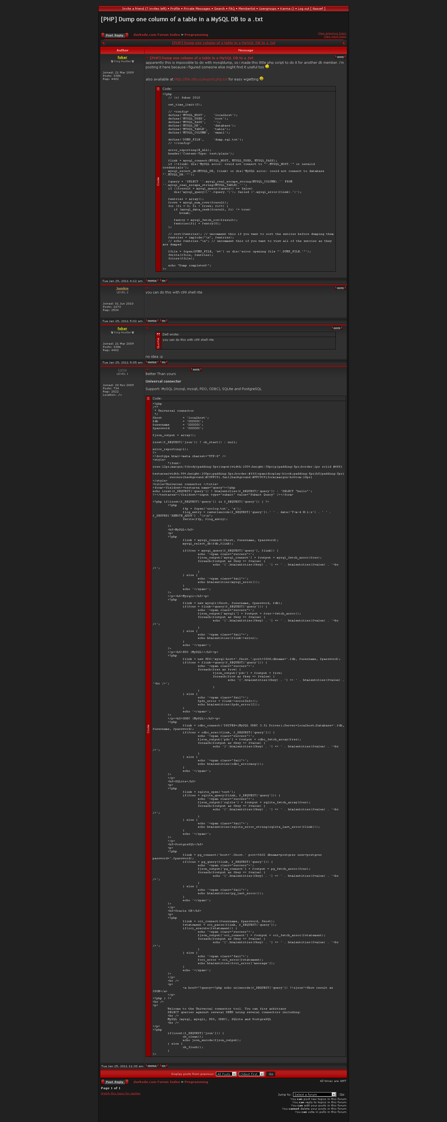The image size is (447, 1122).
Task: Quote LeNo's Universal connector post
Action: coord(196,369)
